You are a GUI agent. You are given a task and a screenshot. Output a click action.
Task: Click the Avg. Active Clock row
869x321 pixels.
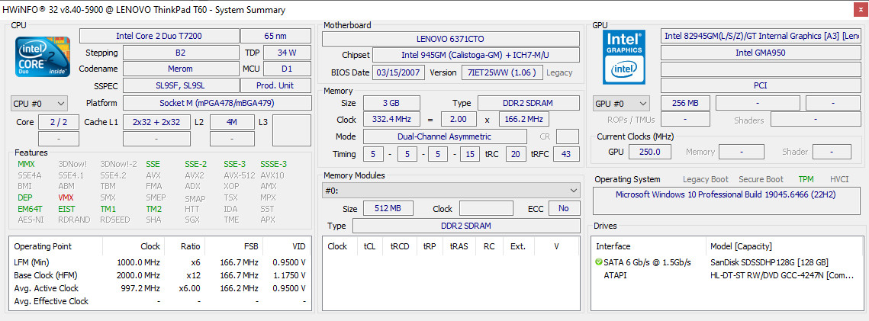[x=160, y=288]
